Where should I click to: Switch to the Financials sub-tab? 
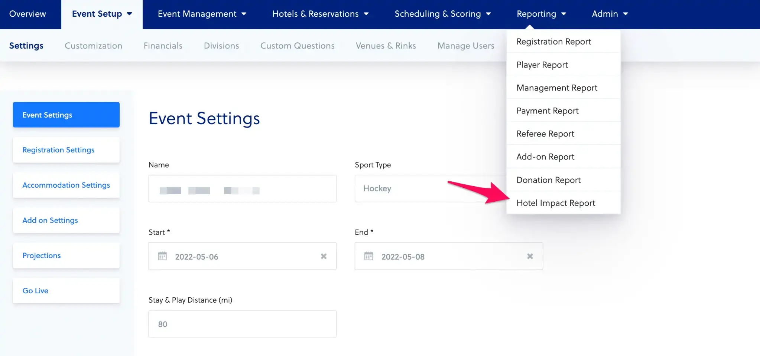[163, 46]
